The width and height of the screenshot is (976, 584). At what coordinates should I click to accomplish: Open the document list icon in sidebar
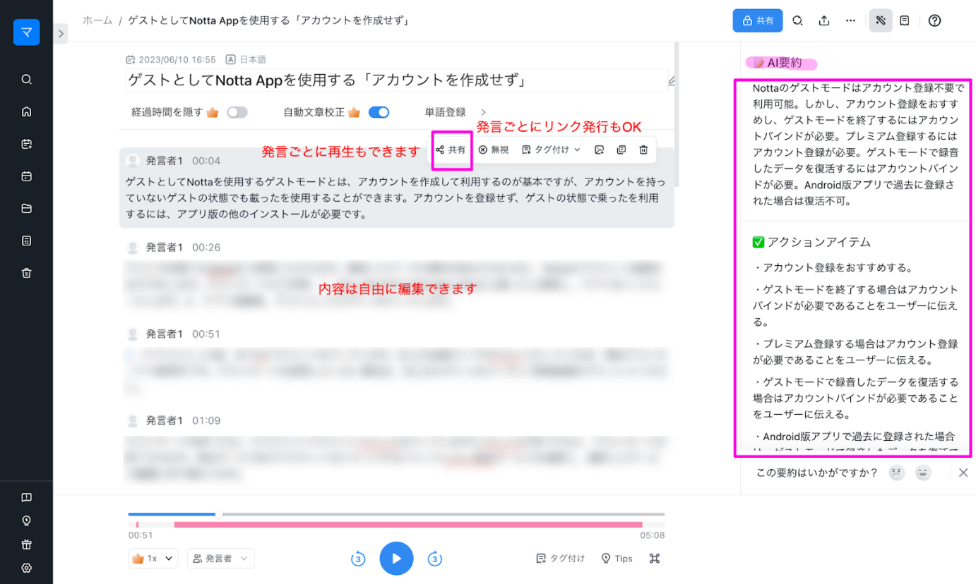(26, 241)
